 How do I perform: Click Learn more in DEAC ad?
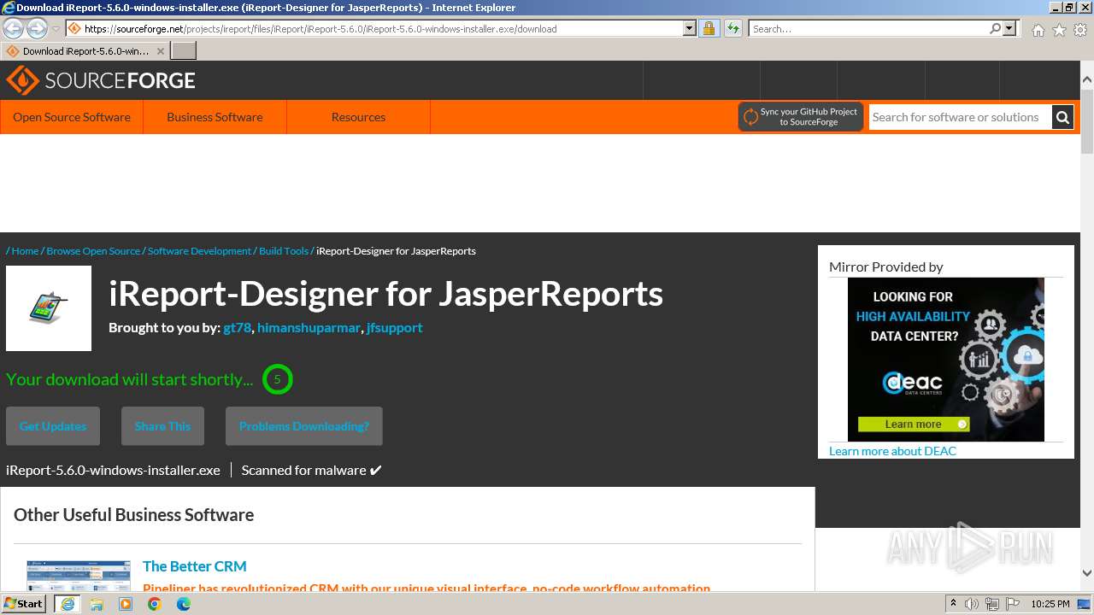click(x=914, y=424)
